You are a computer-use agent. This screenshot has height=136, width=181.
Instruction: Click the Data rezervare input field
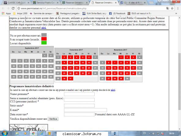click(x=79, y=115)
